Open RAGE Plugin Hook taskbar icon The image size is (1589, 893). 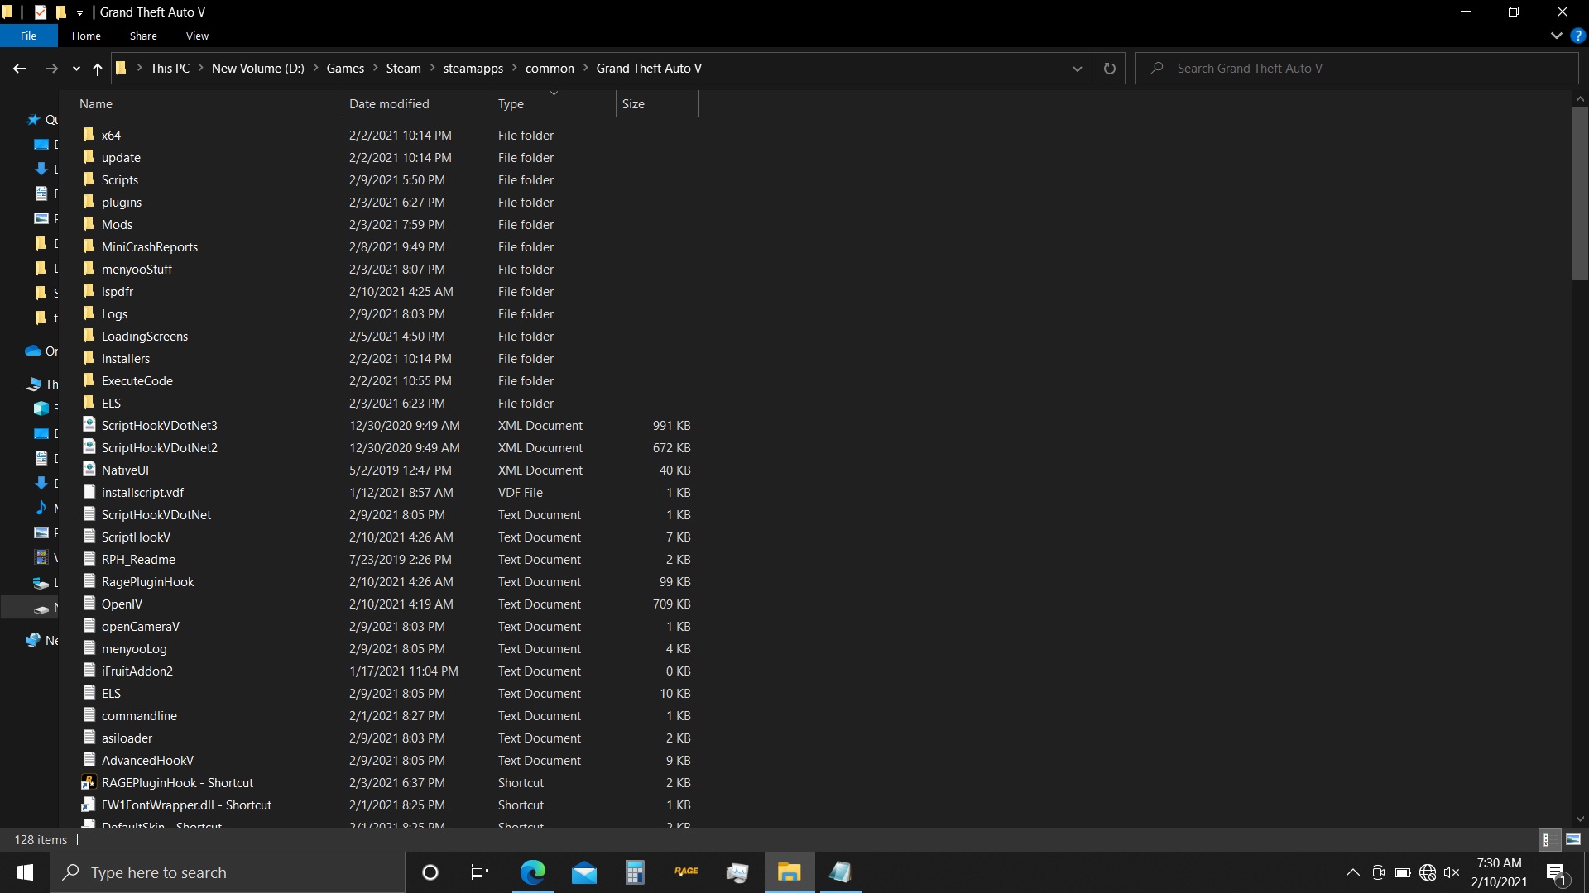click(x=686, y=872)
